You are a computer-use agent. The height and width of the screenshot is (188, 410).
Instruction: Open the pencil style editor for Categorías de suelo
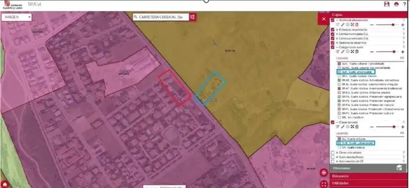coord(343,52)
